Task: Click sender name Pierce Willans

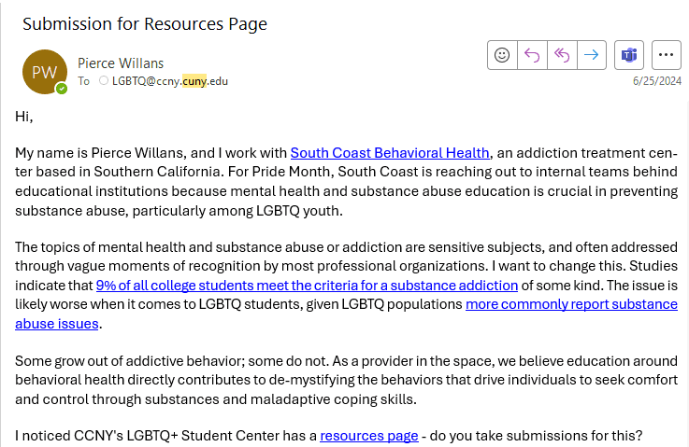Action: (121, 63)
